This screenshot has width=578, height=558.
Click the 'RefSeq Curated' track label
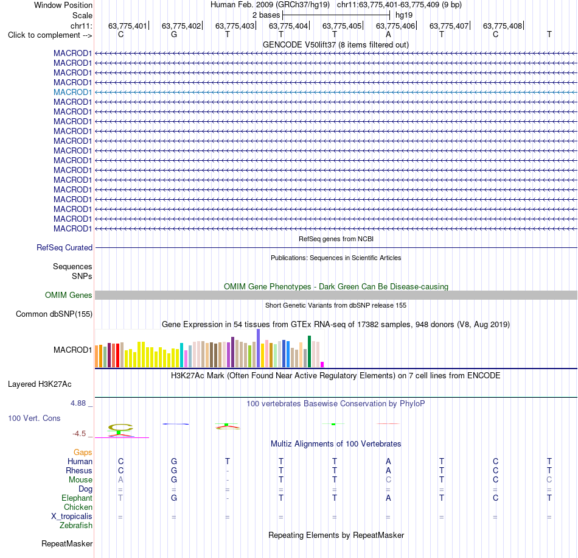[x=64, y=248]
